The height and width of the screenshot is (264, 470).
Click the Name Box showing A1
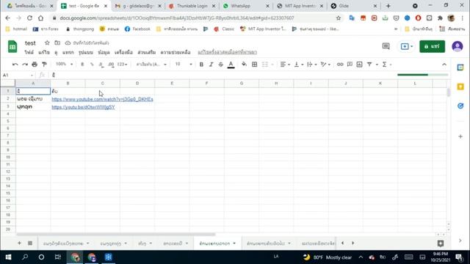(x=18, y=75)
